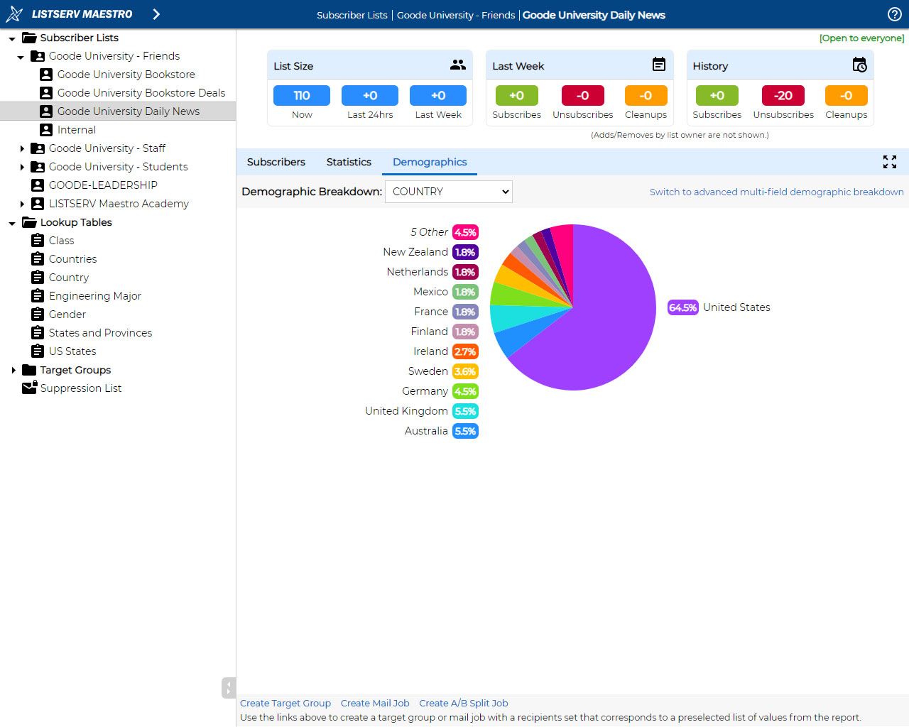Click the Bookstore Deals list icon
Viewport: 909px width, 727px height.
click(46, 93)
